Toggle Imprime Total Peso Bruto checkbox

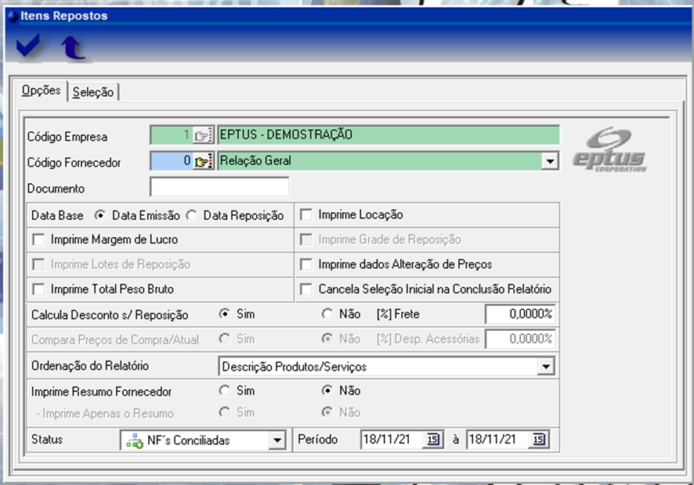[x=38, y=289]
